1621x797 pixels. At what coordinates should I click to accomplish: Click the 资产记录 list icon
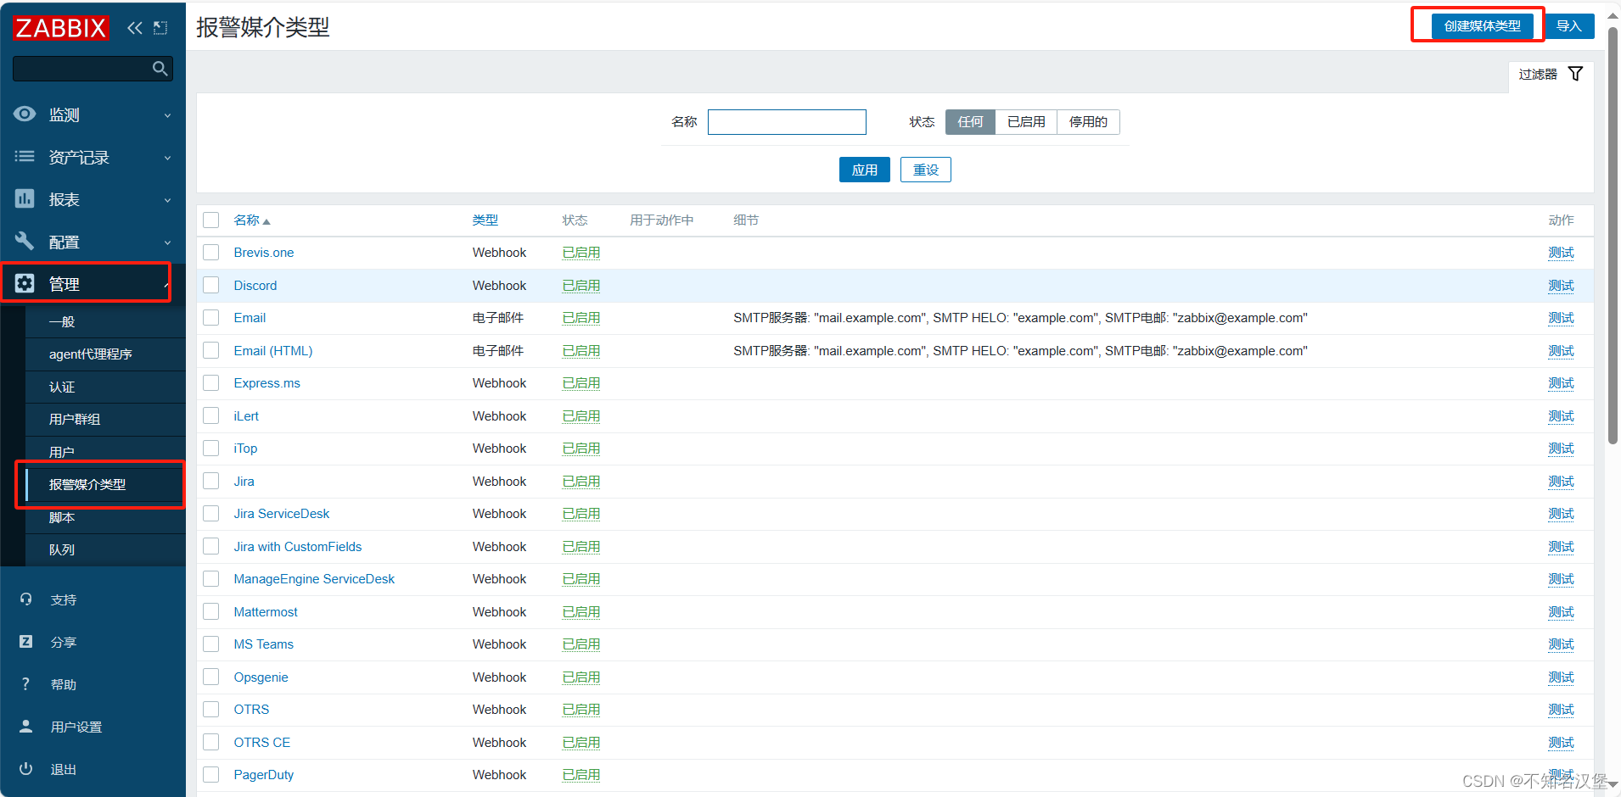(25, 156)
